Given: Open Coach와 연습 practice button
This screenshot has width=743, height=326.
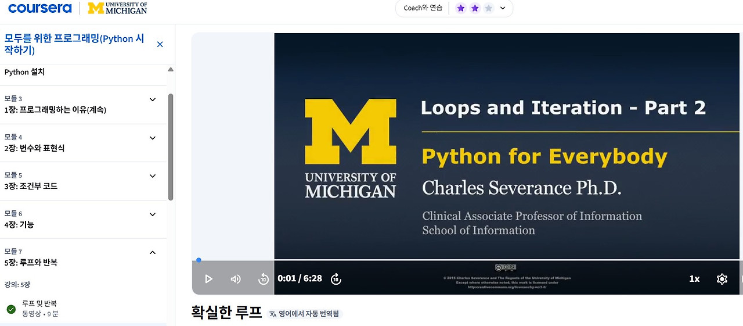Looking at the screenshot, I should 423,8.
